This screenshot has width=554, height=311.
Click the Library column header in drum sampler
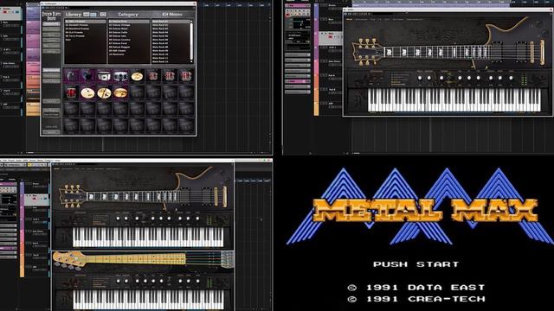(x=73, y=15)
